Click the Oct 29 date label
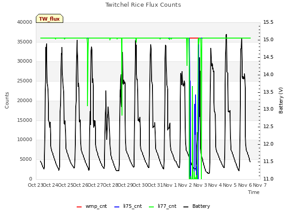The height and width of the screenshot is (215, 287). click(x=126, y=185)
